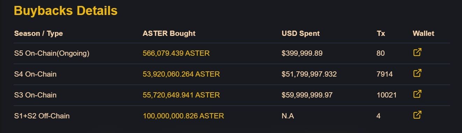Click the 100,000,000.826 ASTER amount
The image size is (462, 133).
[183, 116]
